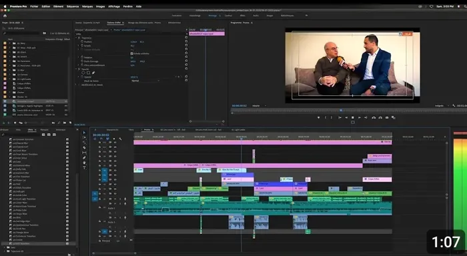Viewport: 467px width, 256px height.
Task: Switch to the 'Options d'effet' tab
Action: pyautogui.click(x=115, y=23)
